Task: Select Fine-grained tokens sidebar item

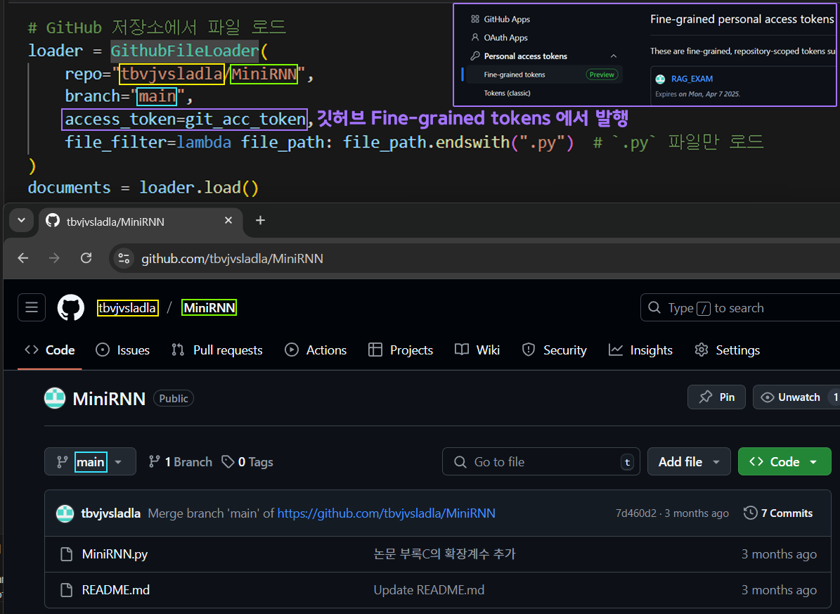Action: 515,75
